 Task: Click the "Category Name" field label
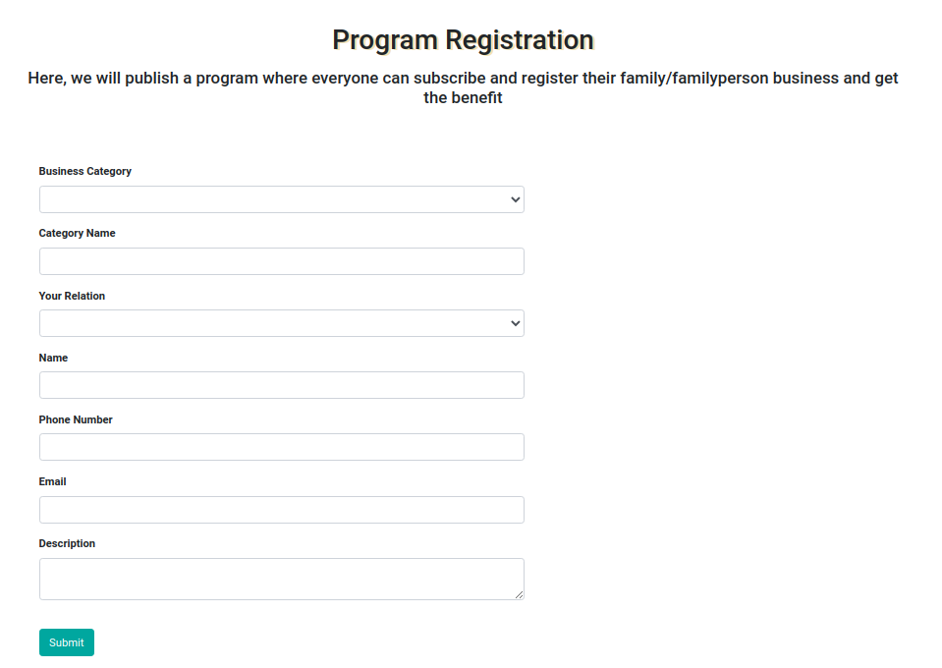point(78,233)
